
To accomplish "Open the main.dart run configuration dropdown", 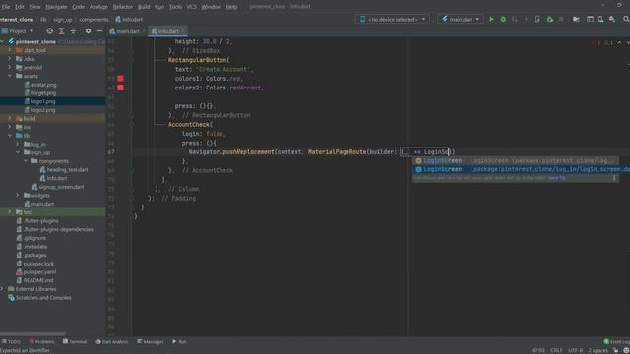I will [461, 19].
